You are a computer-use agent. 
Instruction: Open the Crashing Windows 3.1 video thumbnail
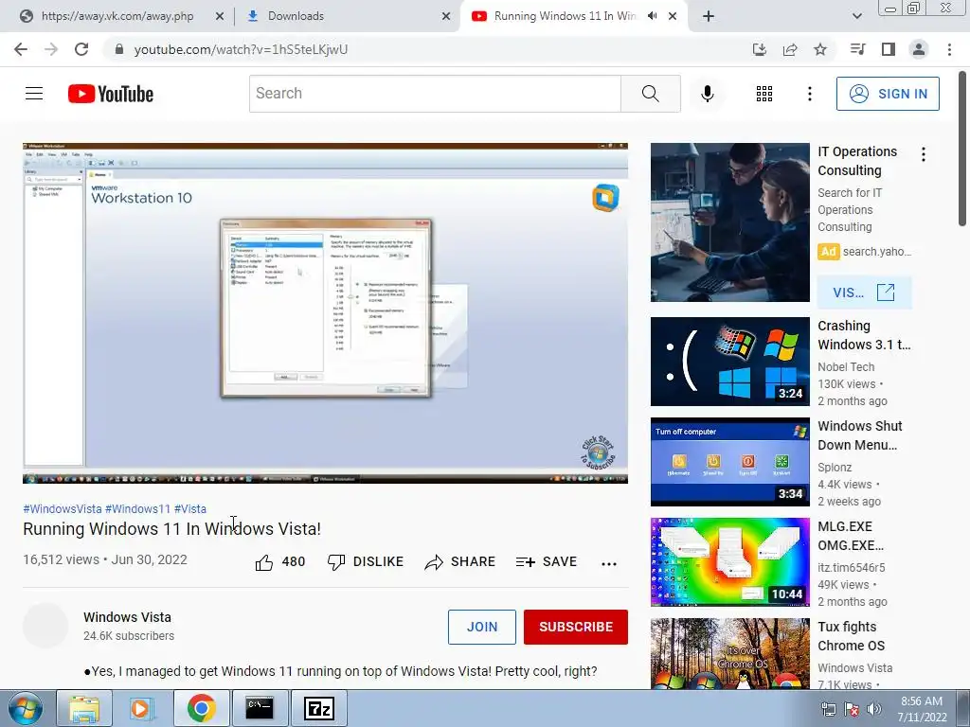pyautogui.click(x=730, y=362)
